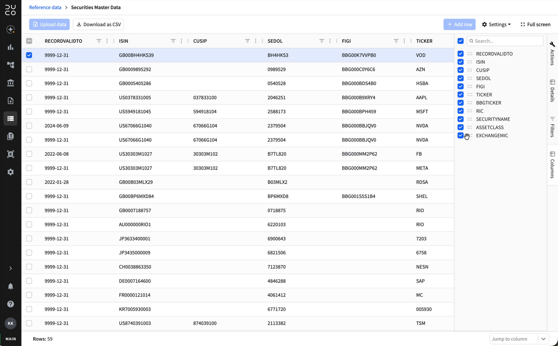
Task: Select the row with ticker SHEL
Action: (x=29, y=196)
